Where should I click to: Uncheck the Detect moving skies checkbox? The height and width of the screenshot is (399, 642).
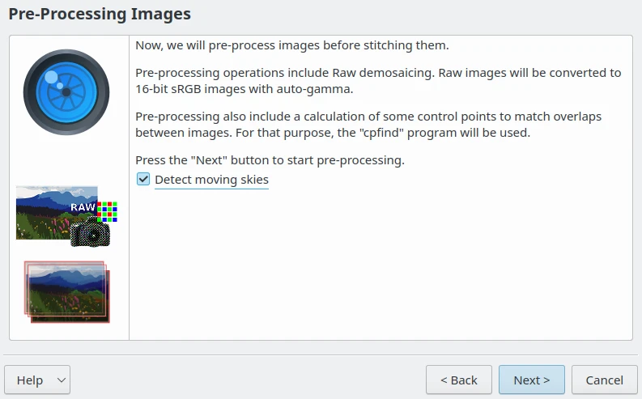click(x=143, y=179)
